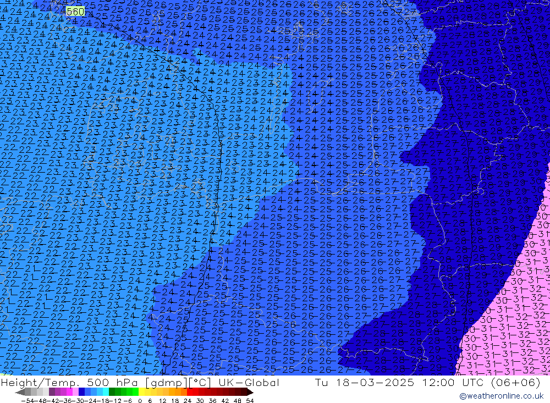The width and height of the screenshot is (550, 403).
Task: Click the (06+06) forecast offset text
Action: point(516,382)
